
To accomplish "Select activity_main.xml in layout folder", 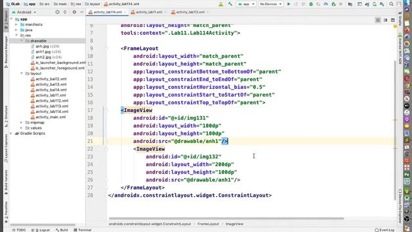I will [48, 117].
